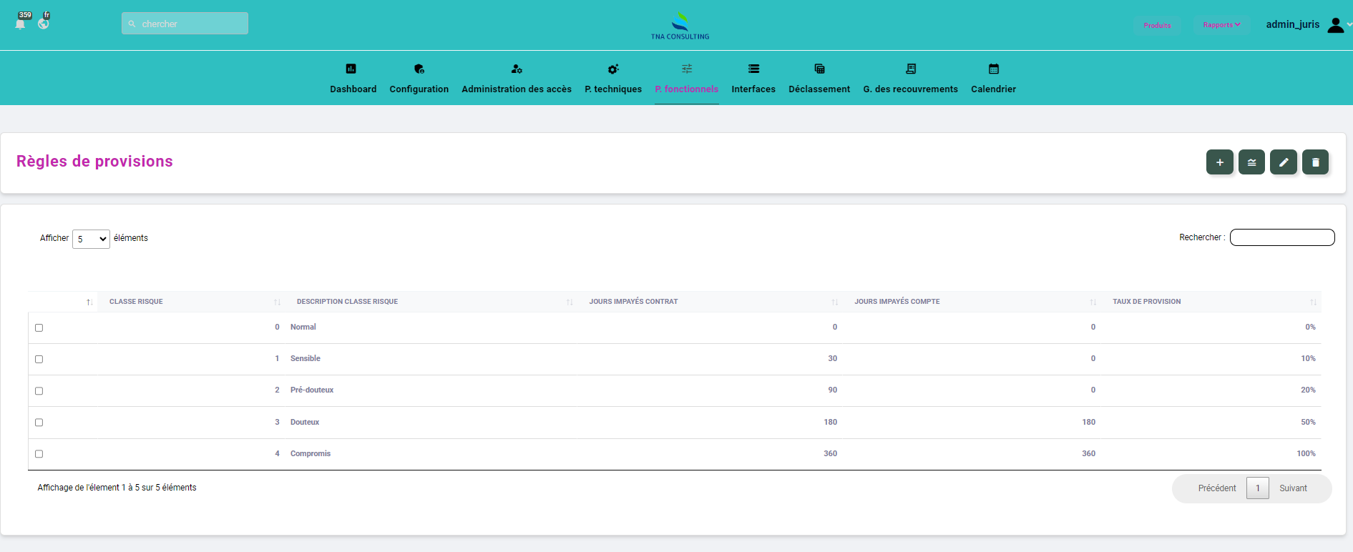Sort by Taux de provision column
The width and height of the screenshot is (1353, 552).
[x=1146, y=302]
